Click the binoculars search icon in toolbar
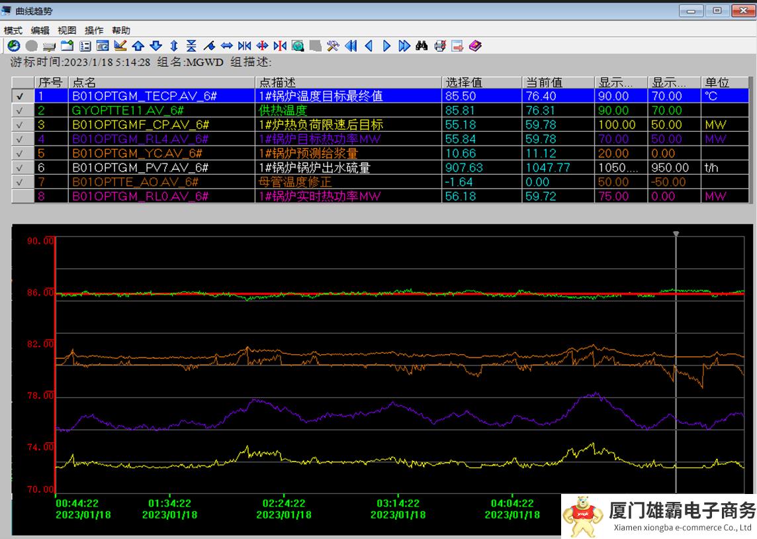The image size is (757, 539). pyautogui.click(x=422, y=46)
